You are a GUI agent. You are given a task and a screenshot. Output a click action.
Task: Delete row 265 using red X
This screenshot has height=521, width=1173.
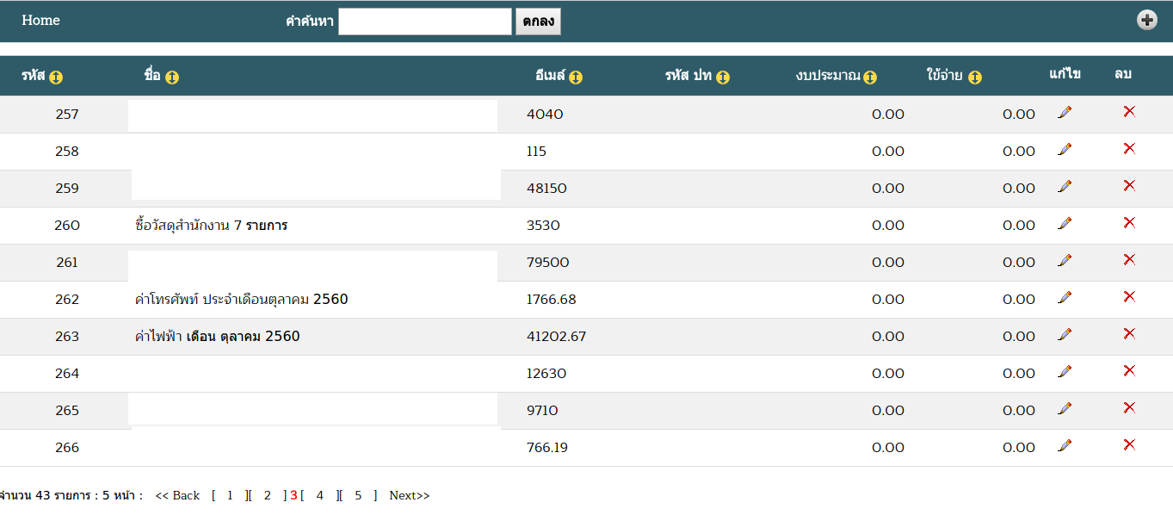[x=1129, y=408]
